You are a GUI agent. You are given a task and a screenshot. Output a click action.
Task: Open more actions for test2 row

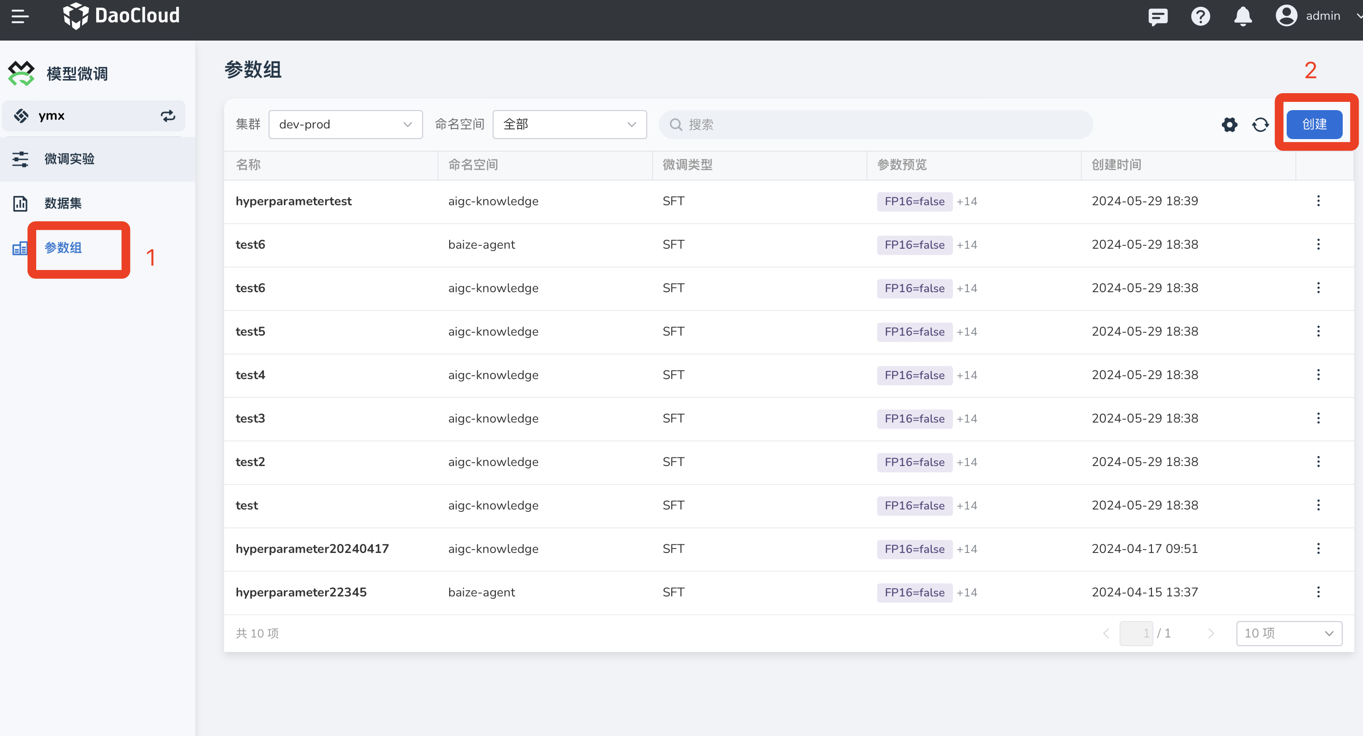[1318, 462]
